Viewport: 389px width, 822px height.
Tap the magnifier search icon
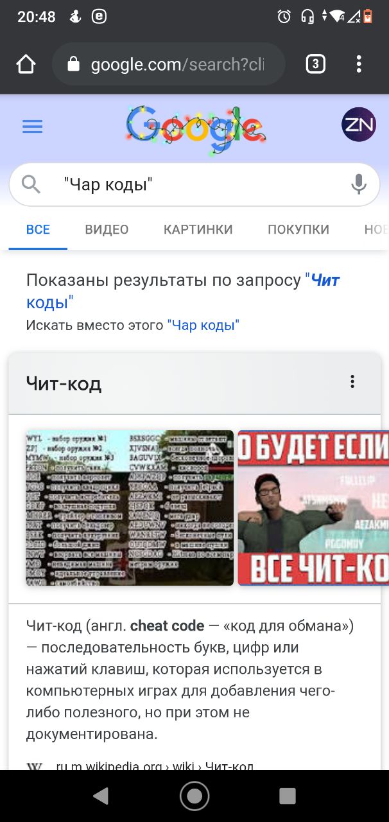click(31, 184)
